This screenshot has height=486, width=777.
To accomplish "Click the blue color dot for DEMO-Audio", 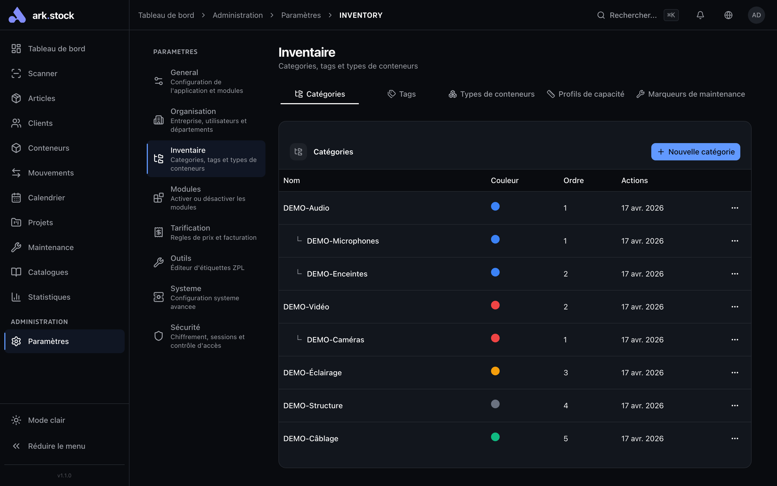I will [x=495, y=206].
